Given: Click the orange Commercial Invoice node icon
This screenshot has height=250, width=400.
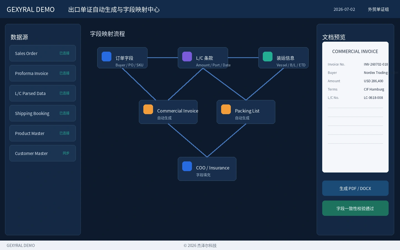Looking at the screenshot, I should coord(148,109).
